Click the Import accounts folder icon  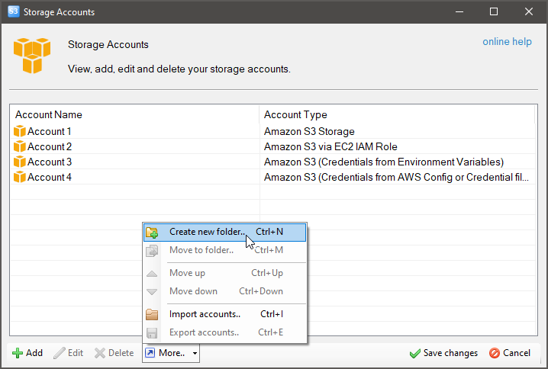click(x=152, y=314)
